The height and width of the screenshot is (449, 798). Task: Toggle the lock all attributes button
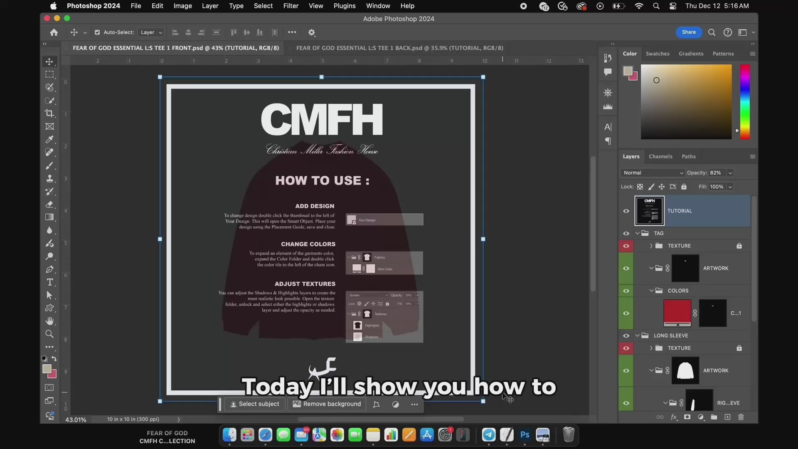(x=684, y=187)
